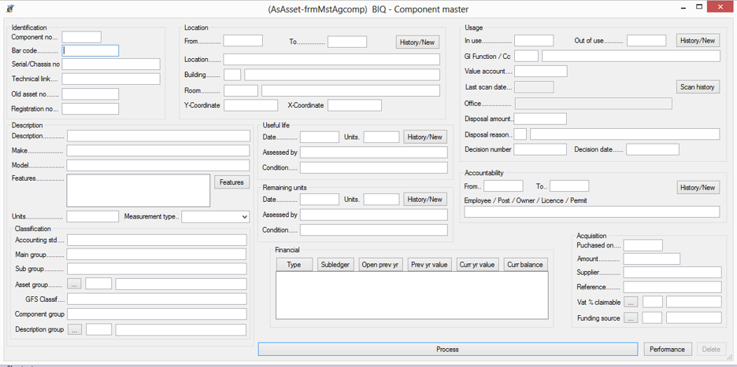Focus the Acquisition Reference field
Image resolution: width=737 pixels, height=367 pixels.
672,287
